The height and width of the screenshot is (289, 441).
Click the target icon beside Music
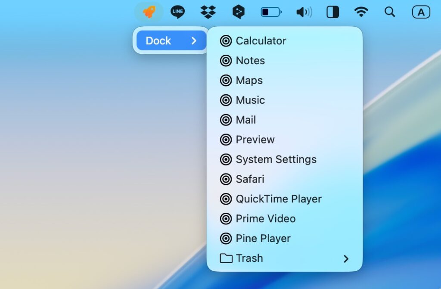(x=226, y=100)
